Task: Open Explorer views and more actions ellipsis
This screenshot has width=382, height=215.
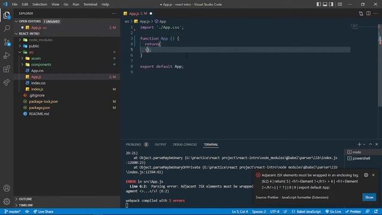Action: tap(114, 13)
